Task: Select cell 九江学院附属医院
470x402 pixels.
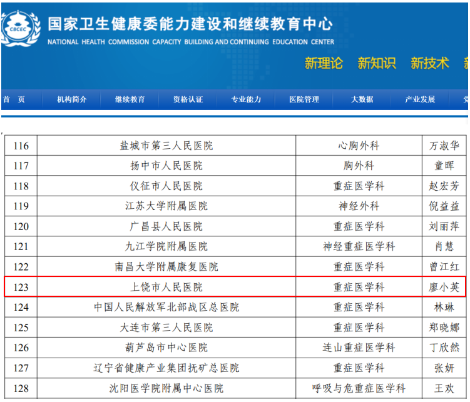Action: coord(166,246)
